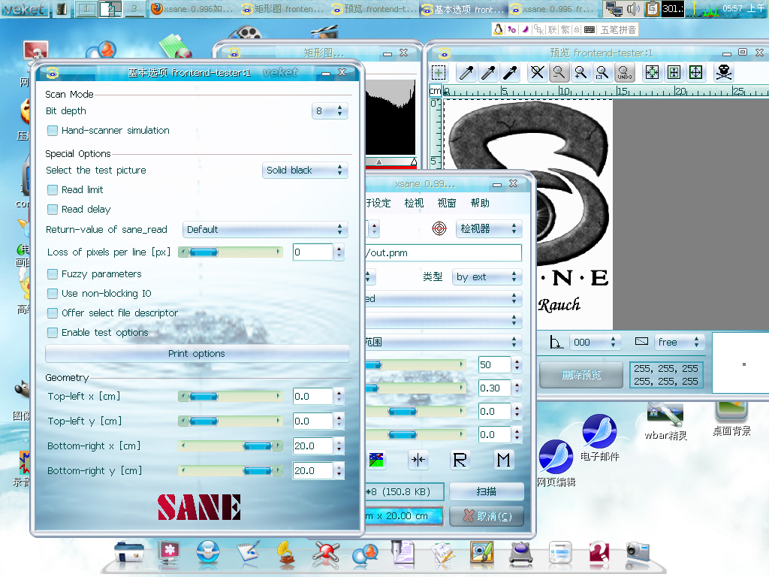Viewport: 769px width, 577px height.
Task: Click the M store enhancement icon
Action: click(x=503, y=461)
